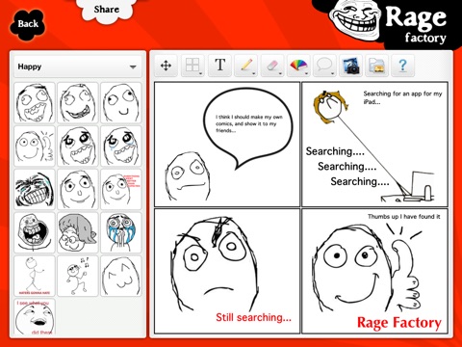Go back using the Back button
Screen dimensions: 462x347
click(x=28, y=24)
